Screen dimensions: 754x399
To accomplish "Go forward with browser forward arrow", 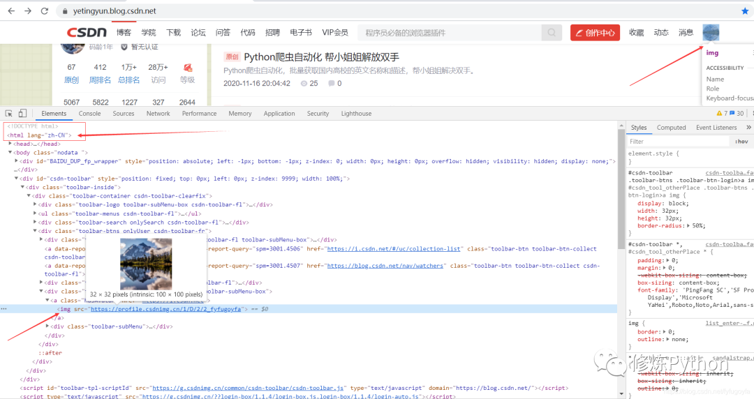I will pos(28,10).
